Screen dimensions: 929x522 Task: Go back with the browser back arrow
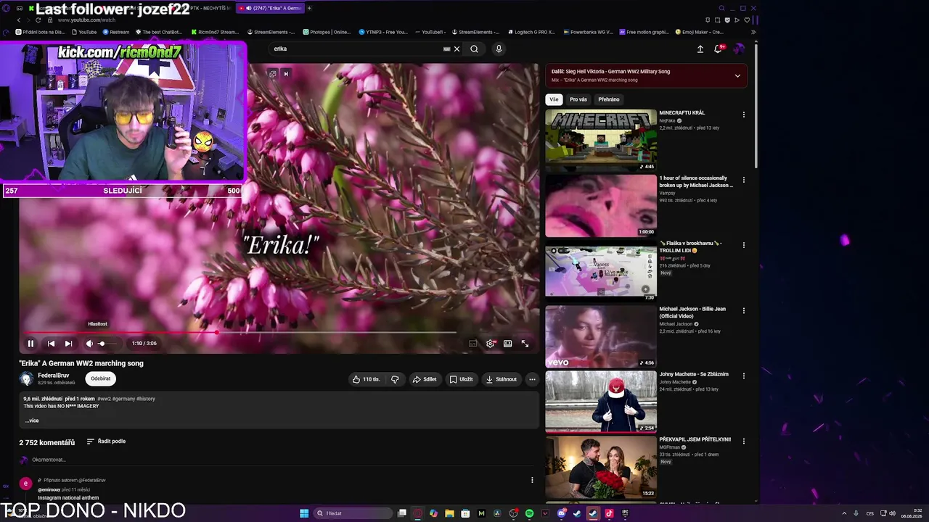(x=19, y=20)
